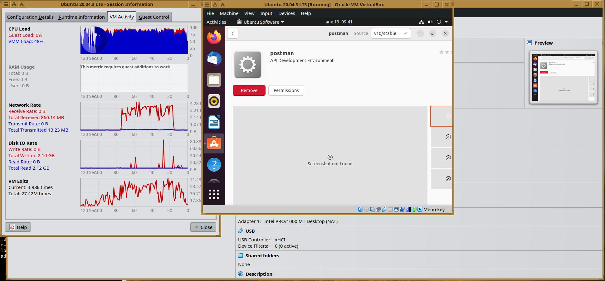Click the VM Preview thumbnail
605x281 pixels.
tap(564, 77)
